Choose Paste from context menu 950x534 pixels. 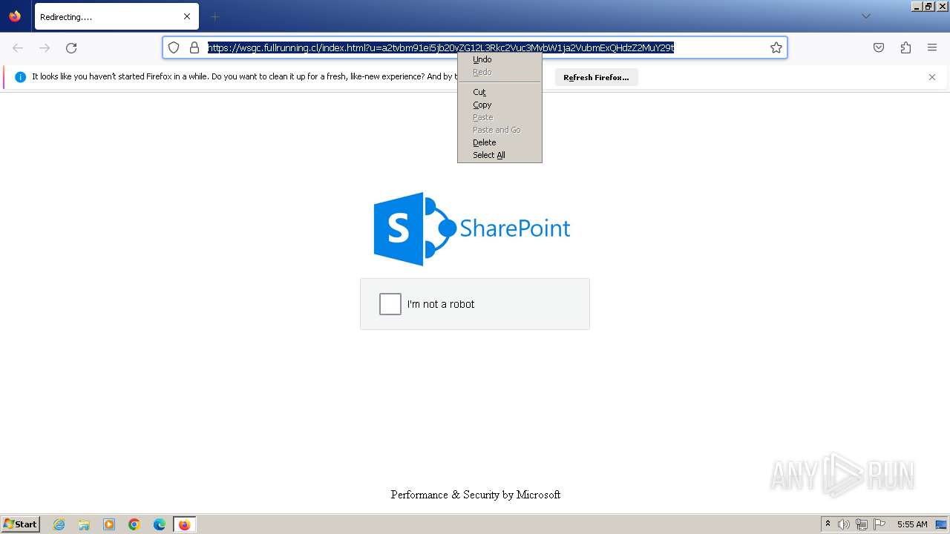[499, 117]
